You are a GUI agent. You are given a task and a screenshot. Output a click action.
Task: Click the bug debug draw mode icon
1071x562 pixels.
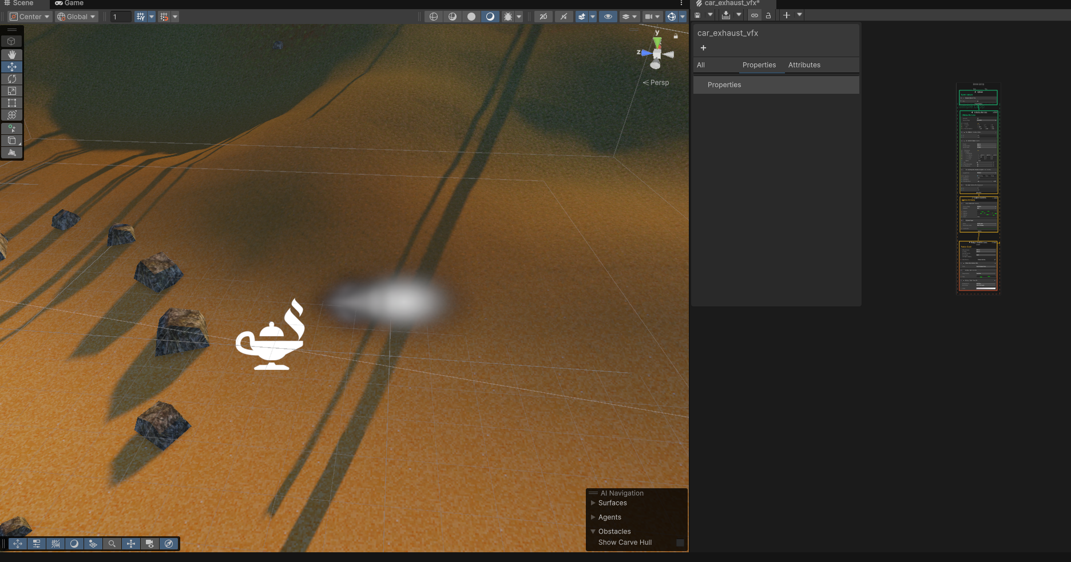coord(507,17)
